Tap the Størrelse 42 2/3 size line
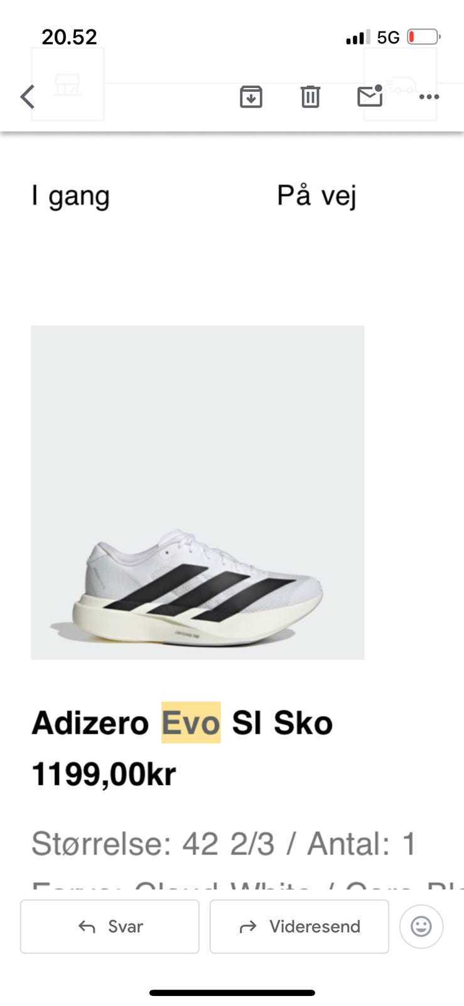The width and height of the screenshot is (464, 1006). point(224,844)
